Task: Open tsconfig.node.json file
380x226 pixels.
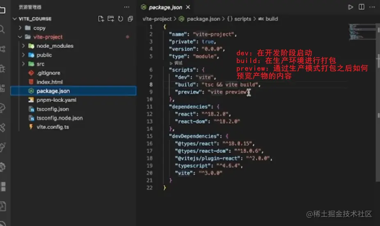Action: tap(73, 118)
